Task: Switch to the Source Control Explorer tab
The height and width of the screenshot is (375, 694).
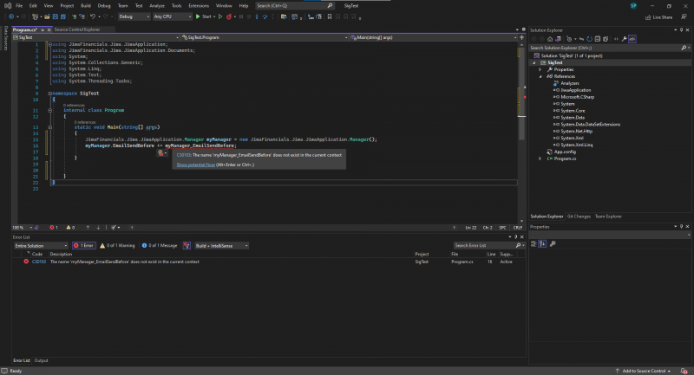Action: (x=77, y=29)
